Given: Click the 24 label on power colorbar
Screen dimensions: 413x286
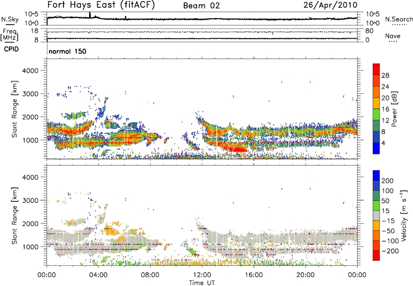Looking at the screenshot, I should [385, 87].
